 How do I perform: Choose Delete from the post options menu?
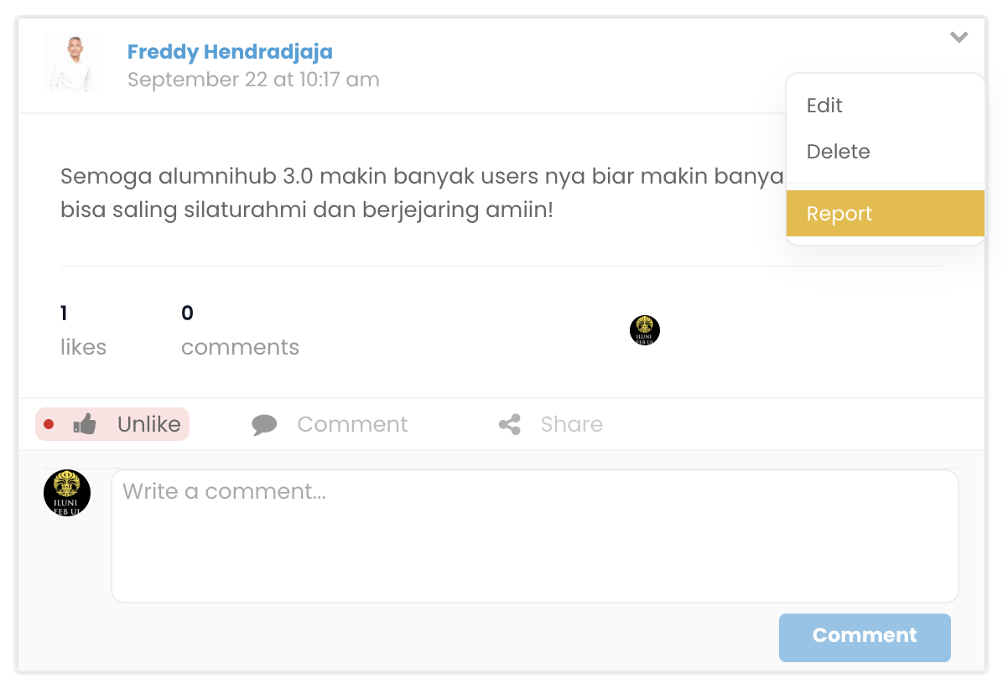click(839, 152)
